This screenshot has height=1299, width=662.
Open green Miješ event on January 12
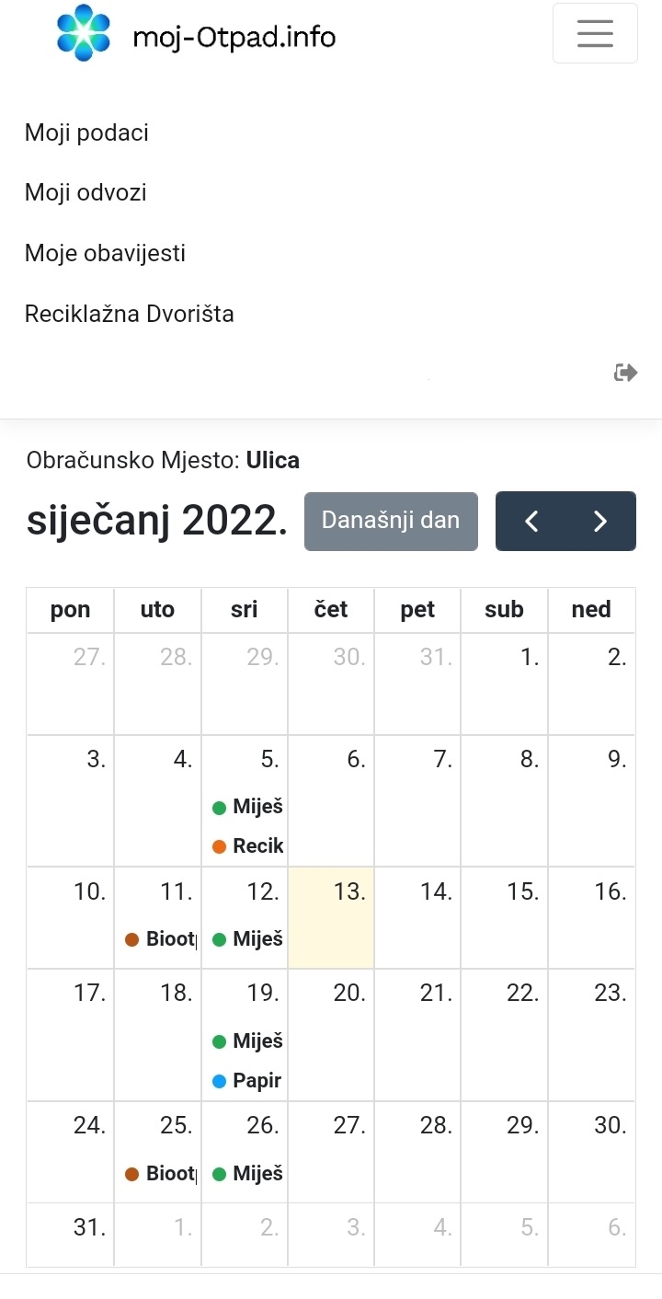[x=247, y=939]
